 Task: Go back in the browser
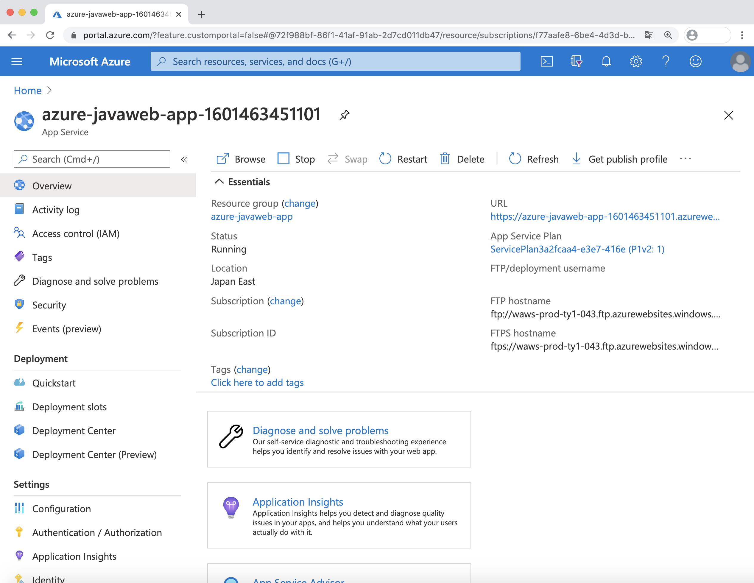(12, 35)
